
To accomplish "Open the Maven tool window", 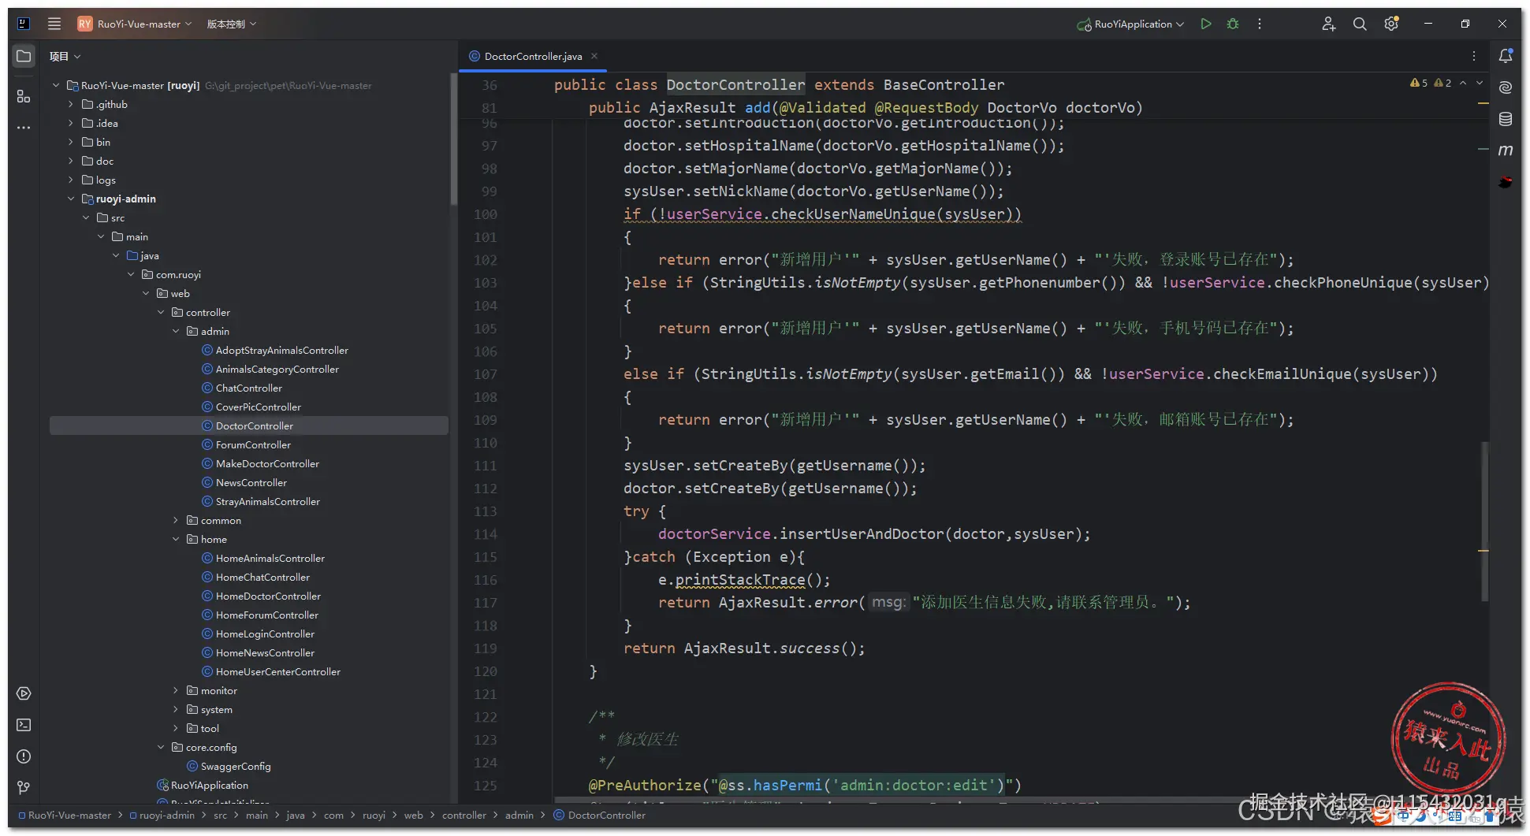I will point(1506,150).
